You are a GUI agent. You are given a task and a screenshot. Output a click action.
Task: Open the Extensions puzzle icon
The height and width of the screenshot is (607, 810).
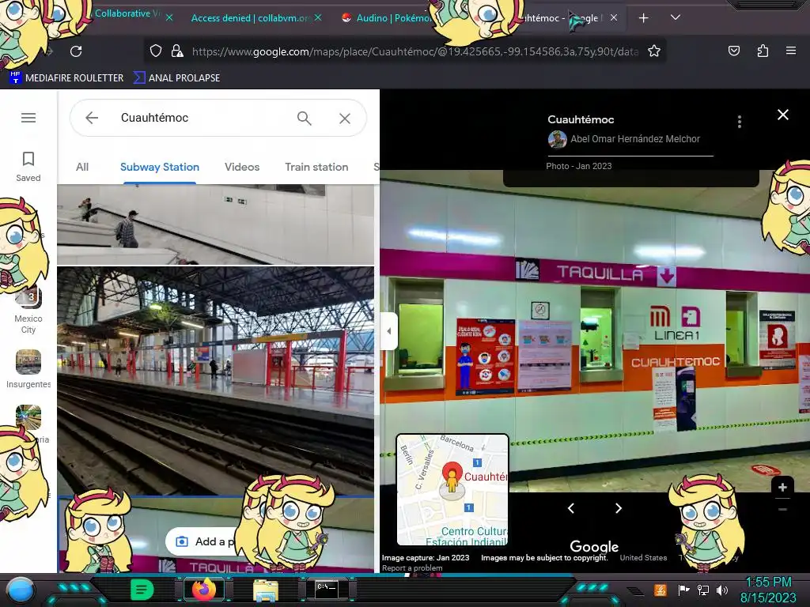pos(763,51)
